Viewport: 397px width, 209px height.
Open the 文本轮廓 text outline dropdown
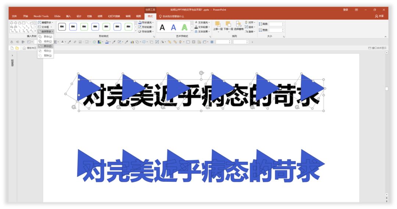(x=202, y=27)
